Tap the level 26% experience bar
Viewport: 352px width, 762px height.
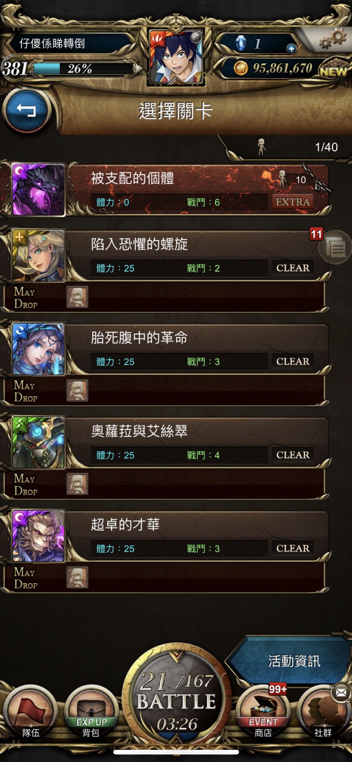[83, 68]
